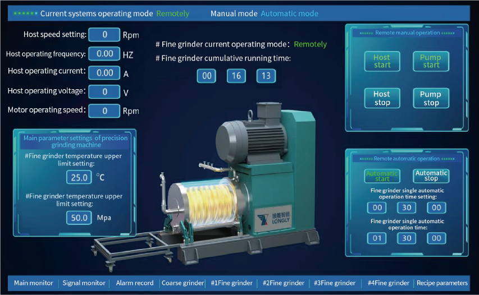The height and width of the screenshot is (295, 479).
Task: Open the Coarse grinder tab
Action: 183,283
